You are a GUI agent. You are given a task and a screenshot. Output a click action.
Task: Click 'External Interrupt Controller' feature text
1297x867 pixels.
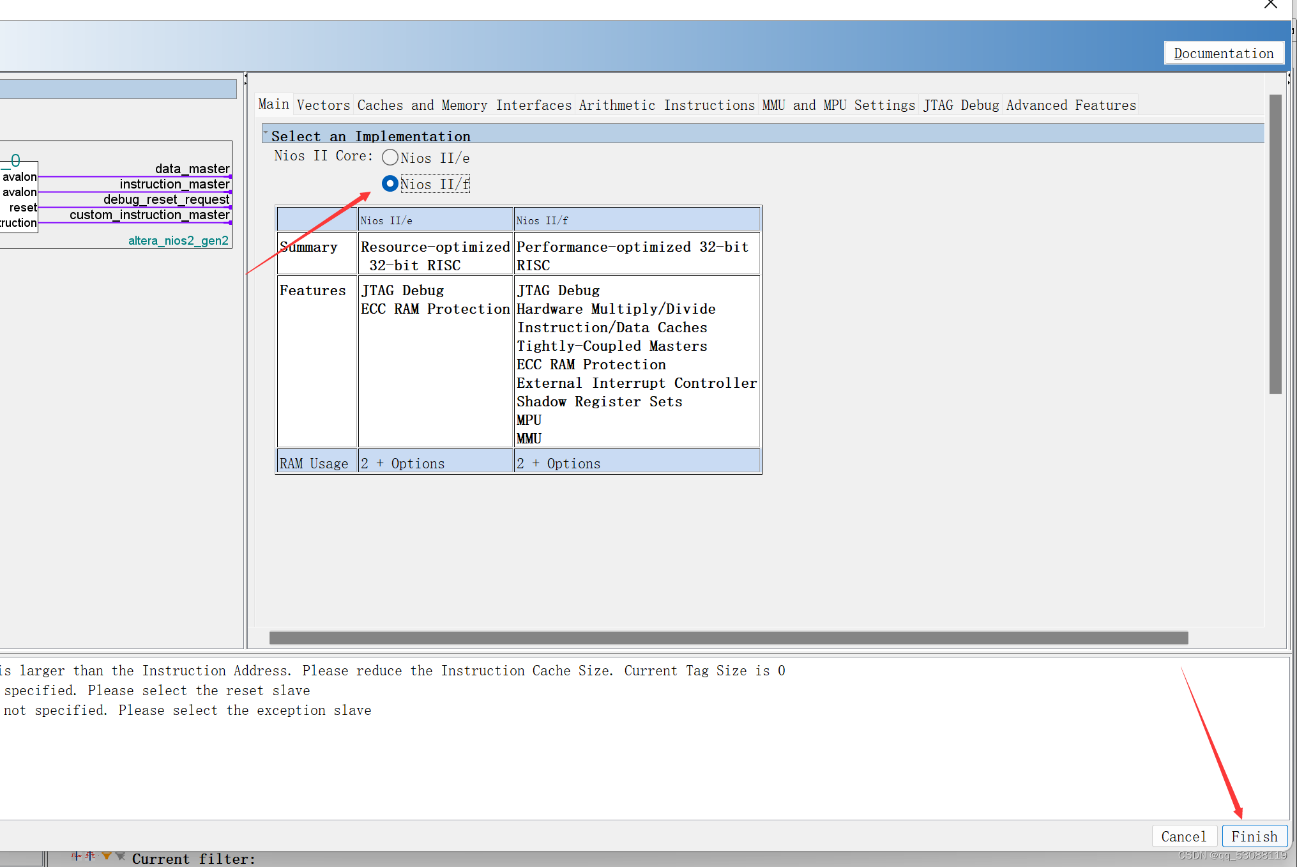pos(637,383)
